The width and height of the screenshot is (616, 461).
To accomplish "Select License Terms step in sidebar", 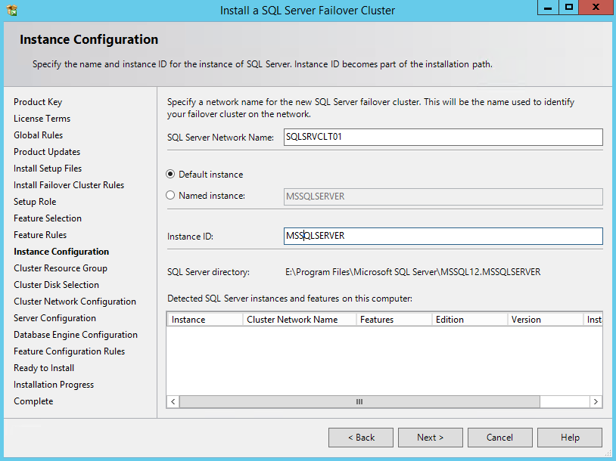I will (42, 119).
